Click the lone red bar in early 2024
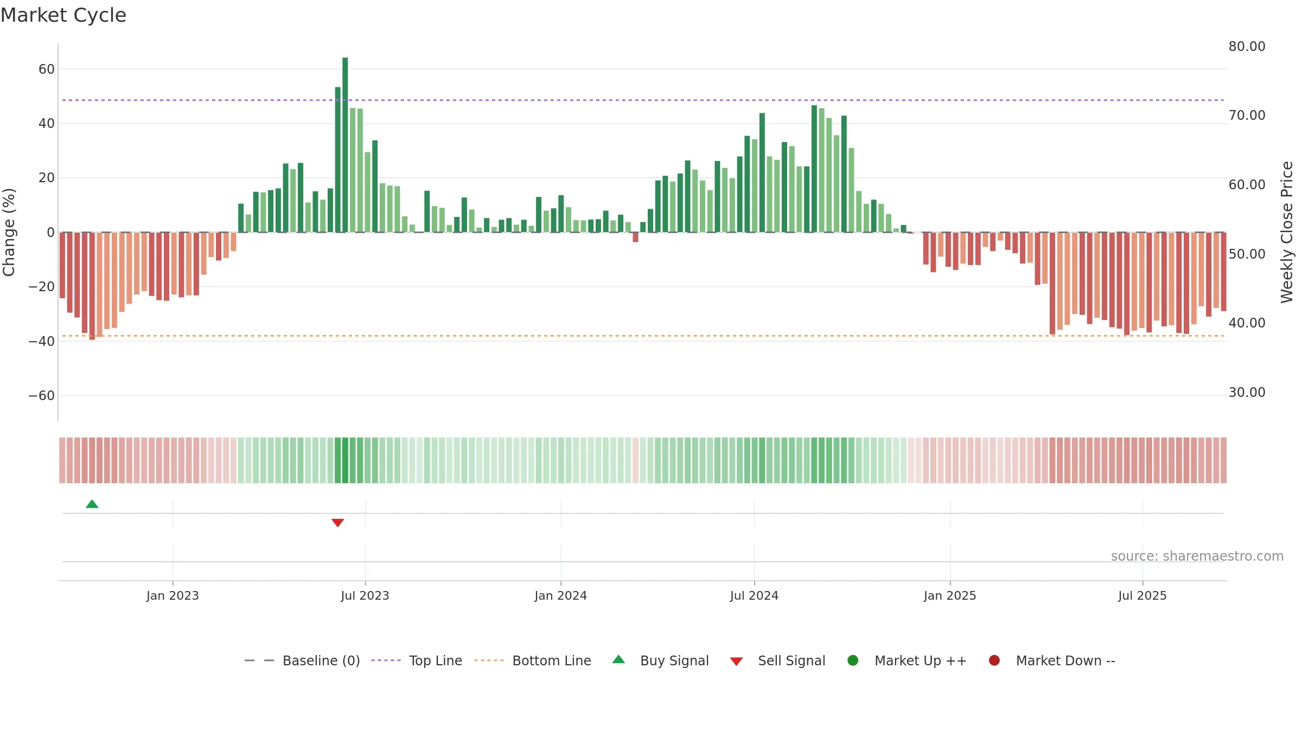Image resolution: width=1302 pixels, height=732 pixels. [635, 237]
